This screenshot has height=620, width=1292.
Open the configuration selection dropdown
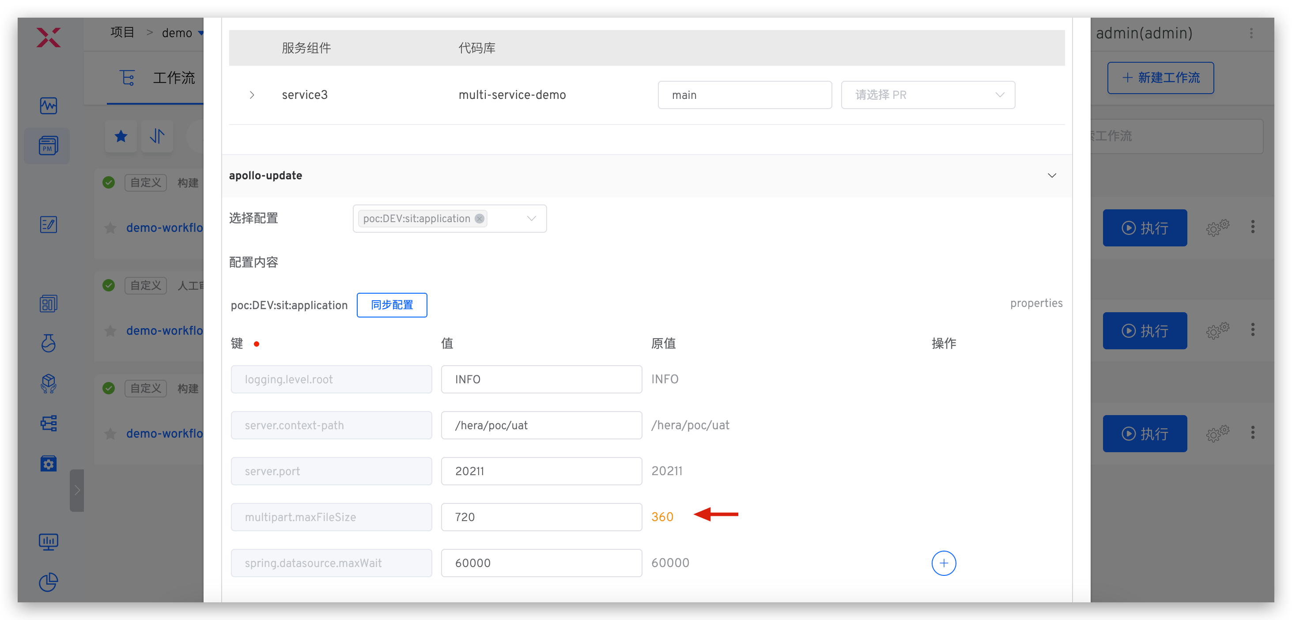coord(450,218)
